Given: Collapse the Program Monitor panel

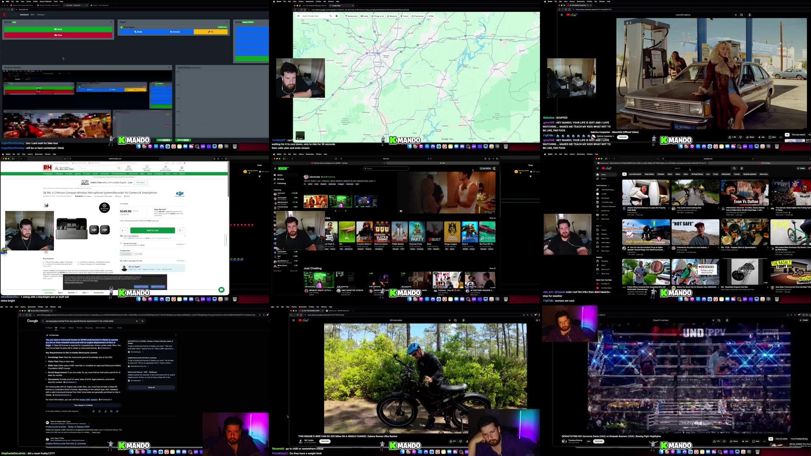Looking at the screenshot, I should point(168,67).
